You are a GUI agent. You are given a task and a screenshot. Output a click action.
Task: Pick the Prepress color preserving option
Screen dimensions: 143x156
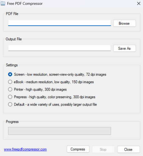[10, 97]
